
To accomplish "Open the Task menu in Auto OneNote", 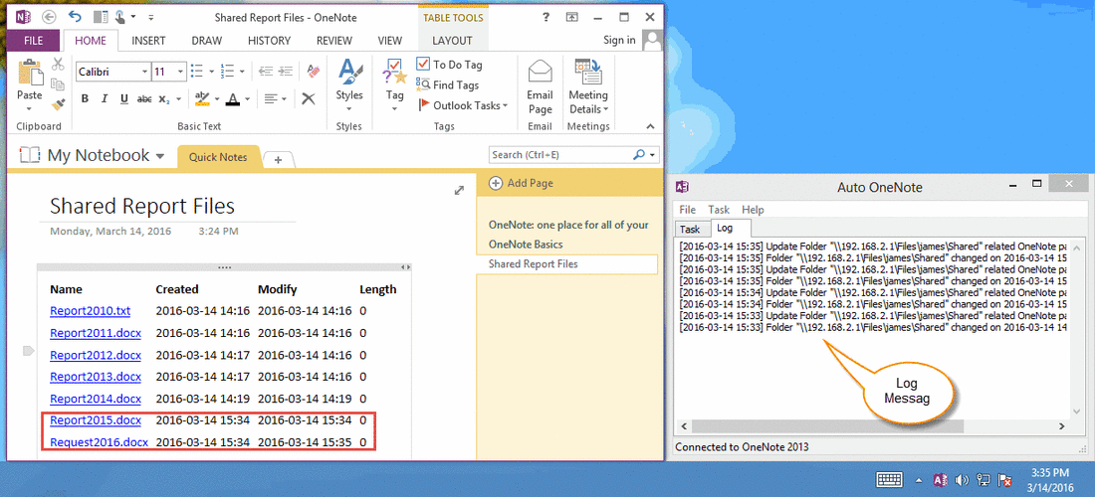I will [x=719, y=209].
